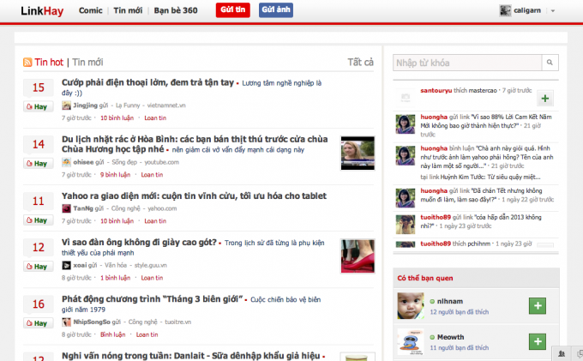This screenshot has width=583, height=361.
Task: Click Loan tin on Tháng 3 biên giới story
Action: coord(147,334)
